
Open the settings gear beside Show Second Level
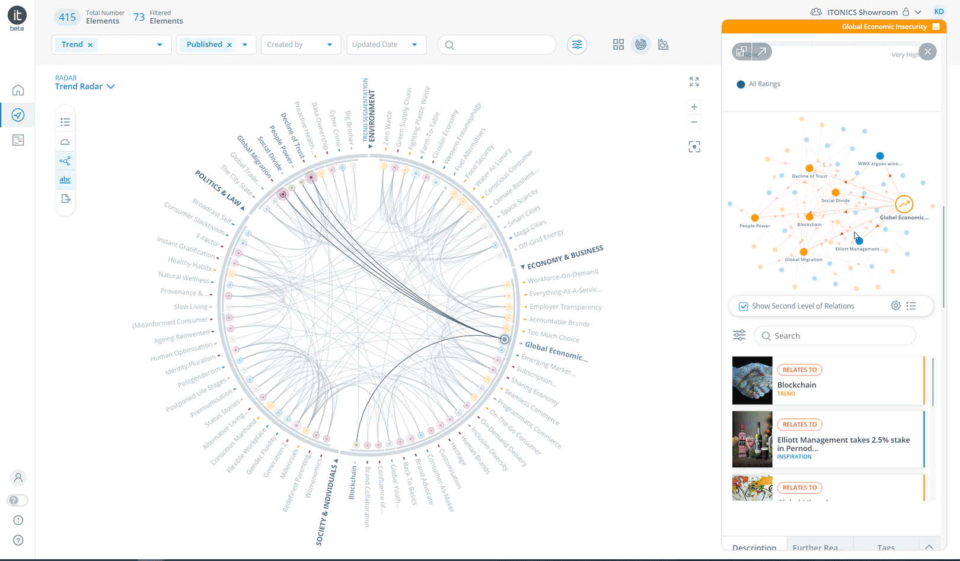(895, 306)
